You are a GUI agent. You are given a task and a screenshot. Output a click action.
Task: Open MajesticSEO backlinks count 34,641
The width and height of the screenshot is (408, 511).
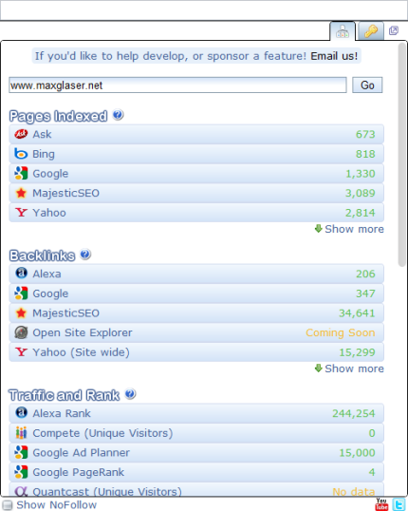(357, 313)
